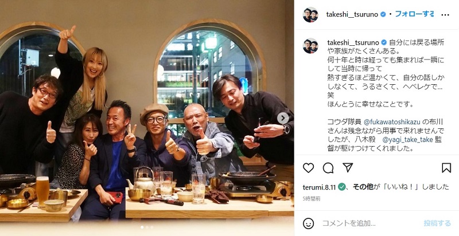The width and height of the screenshot is (459, 236).
Task: Open the @yagi_take_take mention link
Action: pos(407,140)
